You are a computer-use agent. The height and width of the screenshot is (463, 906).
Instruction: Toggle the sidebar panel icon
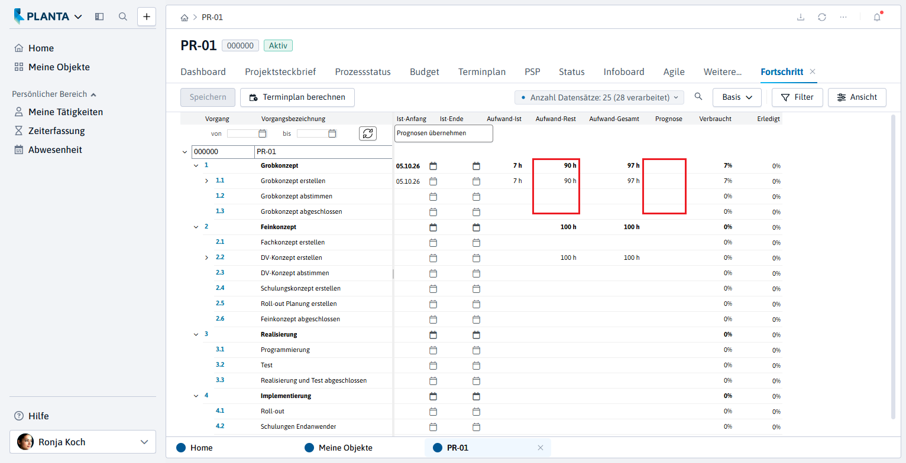(x=99, y=17)
